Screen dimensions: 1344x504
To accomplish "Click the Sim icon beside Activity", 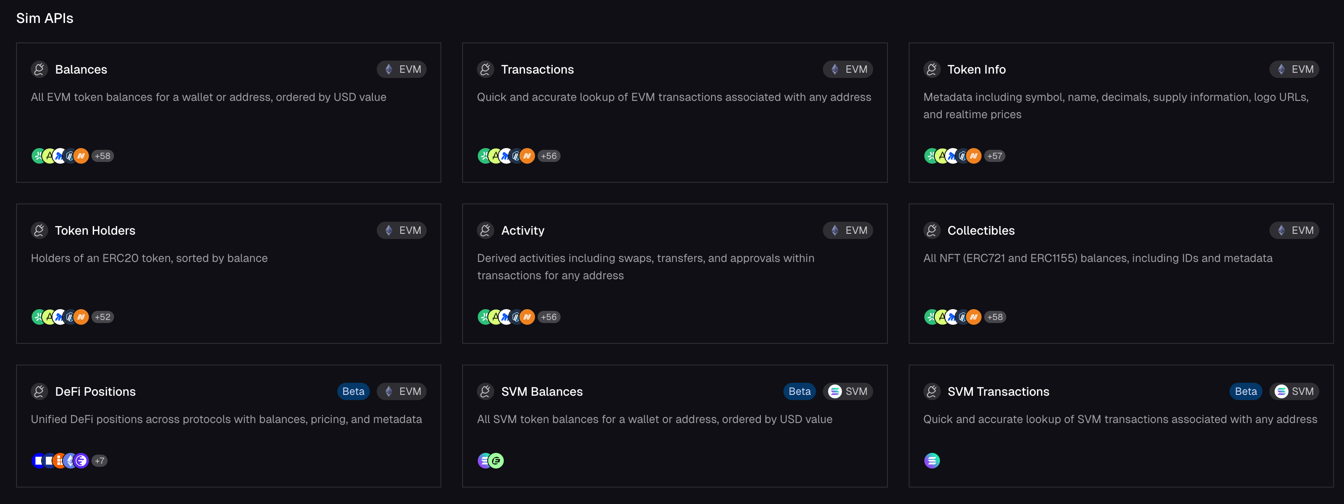I will pos(485,230).
